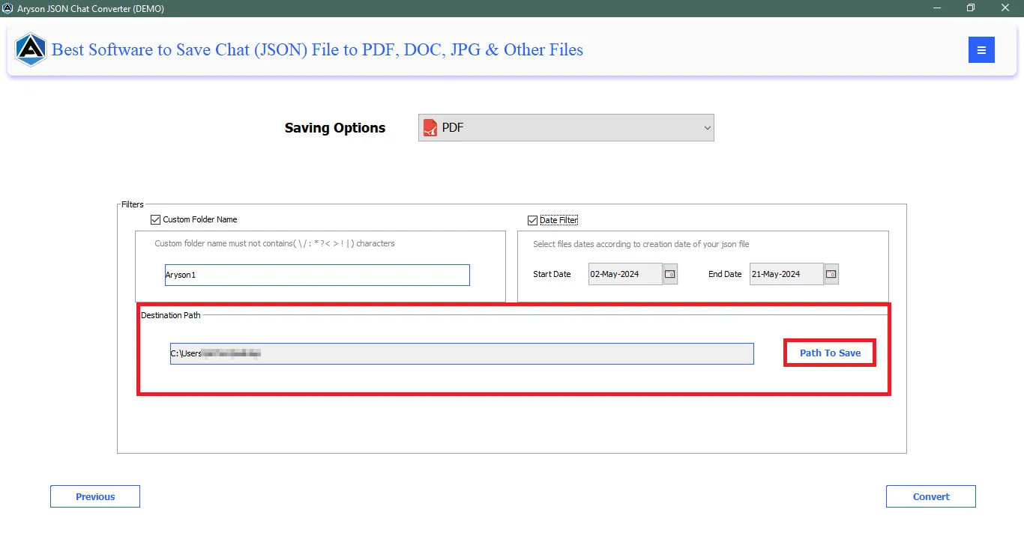Expand Saving Options with the chevron arrow
The width and height of the screenshot is (1024, 545).
(706, 128)
